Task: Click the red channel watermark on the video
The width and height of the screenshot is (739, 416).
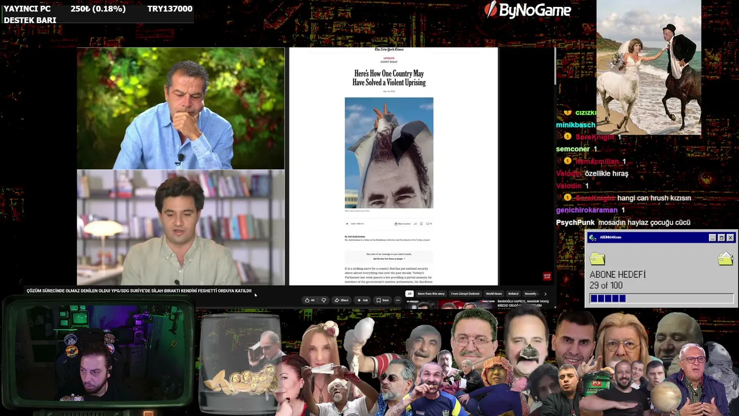Action: [x=547, y=277]
